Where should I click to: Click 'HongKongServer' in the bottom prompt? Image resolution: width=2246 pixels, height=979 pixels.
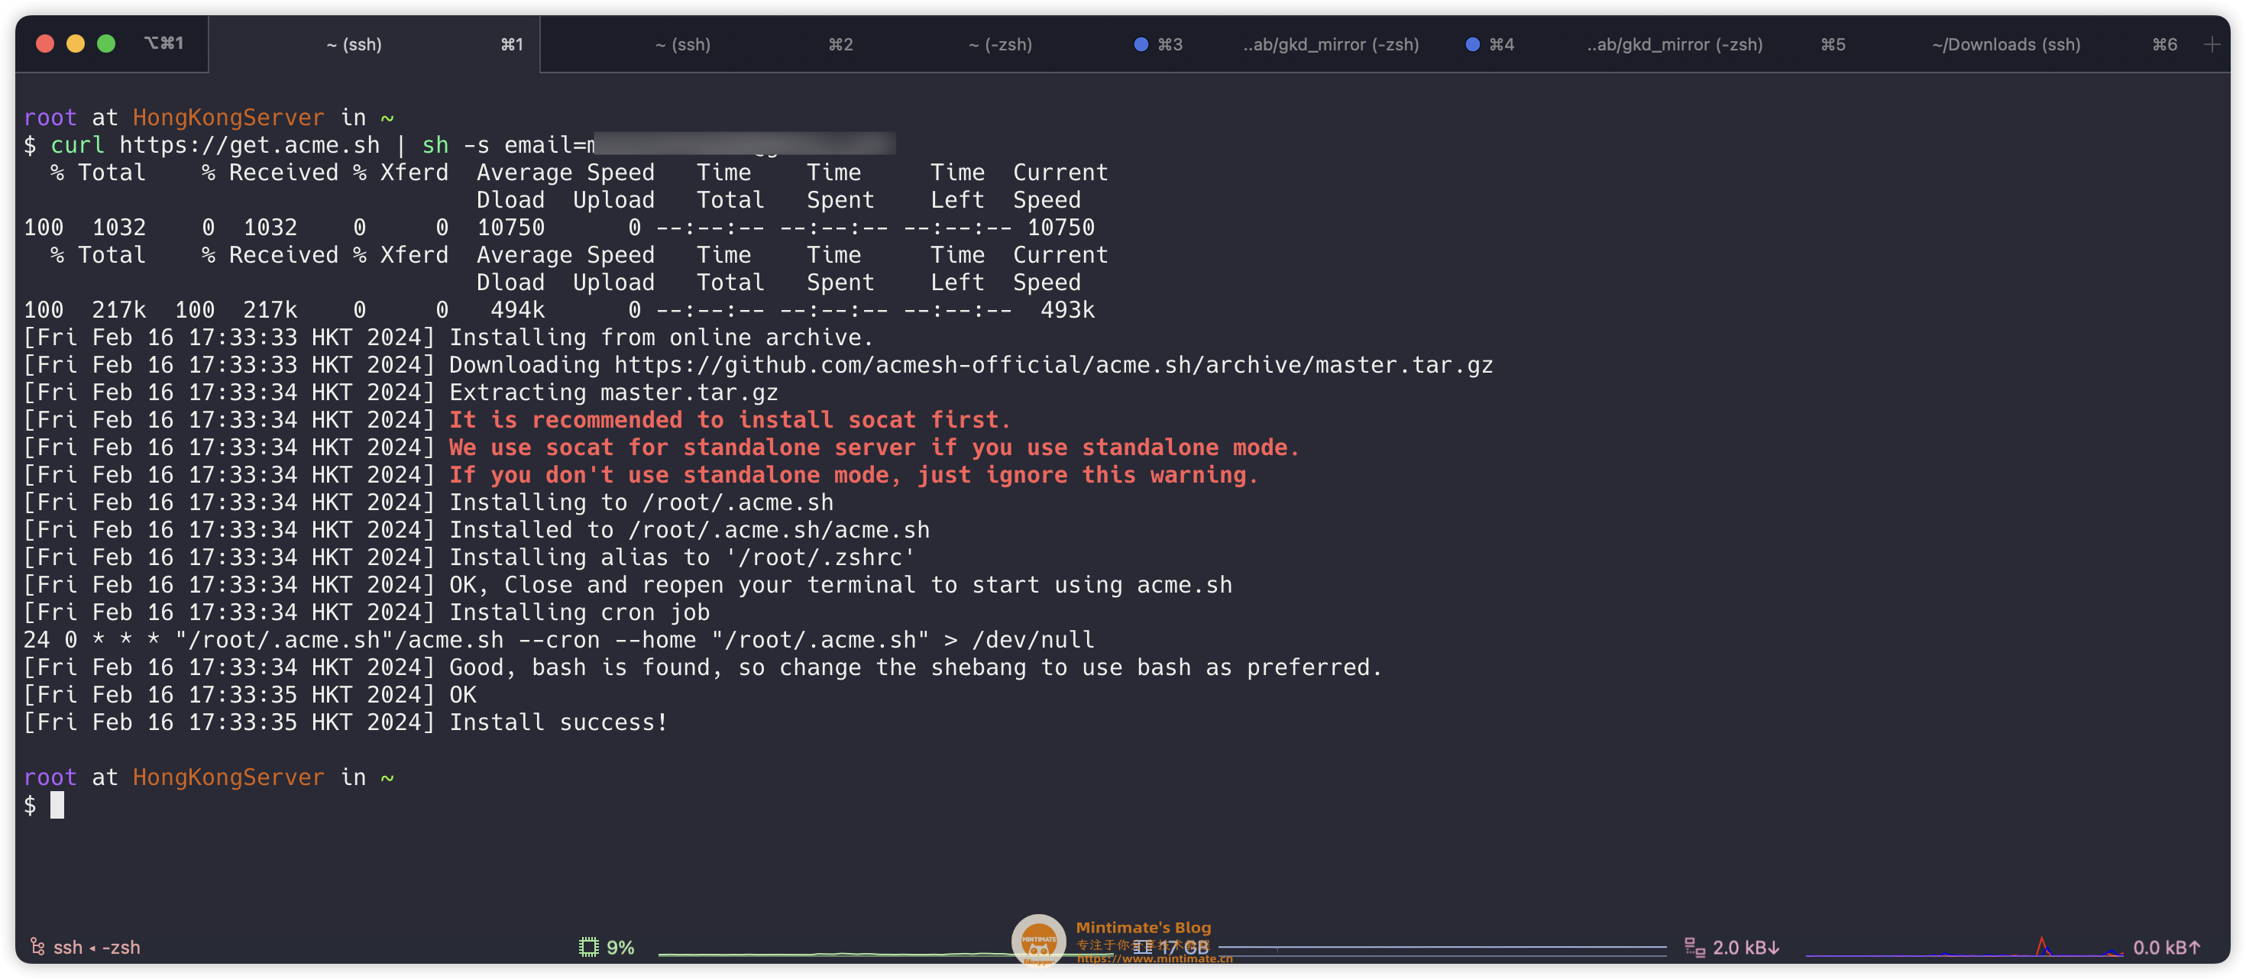point(228,777)
